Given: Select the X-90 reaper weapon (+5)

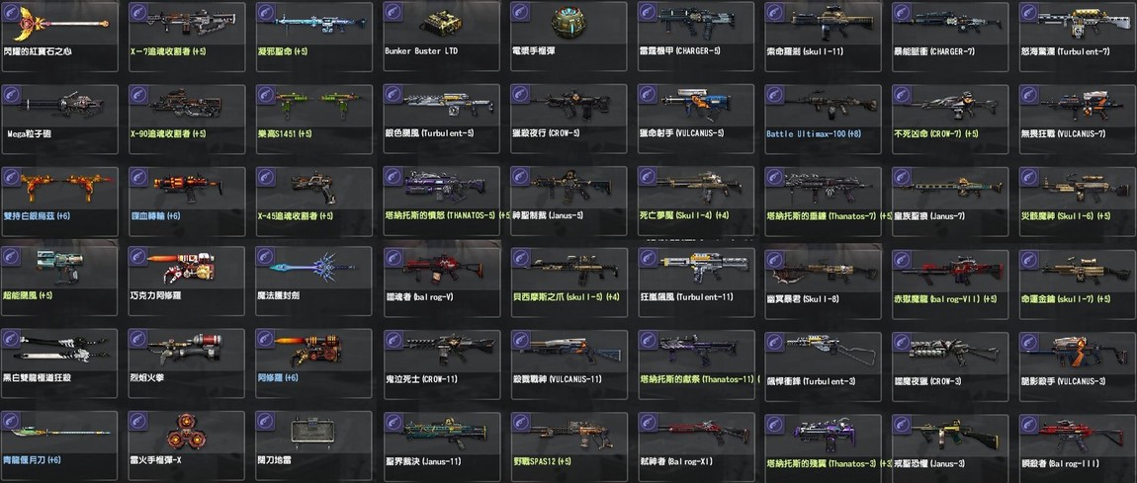Looking at the screenshot, I should (x=186, y=119).
